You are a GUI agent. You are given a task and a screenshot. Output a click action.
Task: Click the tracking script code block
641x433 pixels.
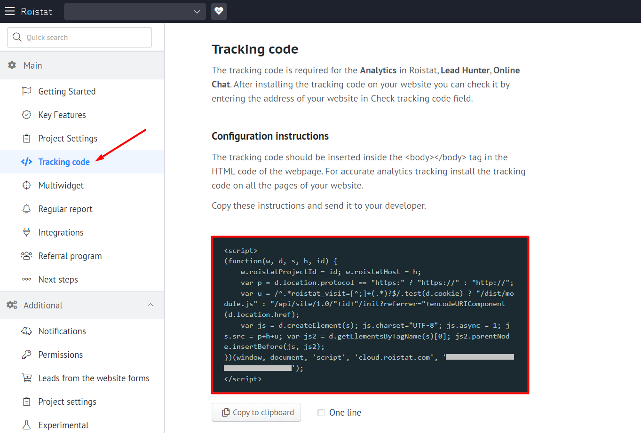click(x=370, y=315)
